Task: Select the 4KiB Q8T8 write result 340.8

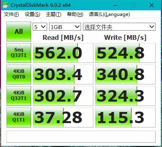Action: pyautogui.click(x=125, y=74)
